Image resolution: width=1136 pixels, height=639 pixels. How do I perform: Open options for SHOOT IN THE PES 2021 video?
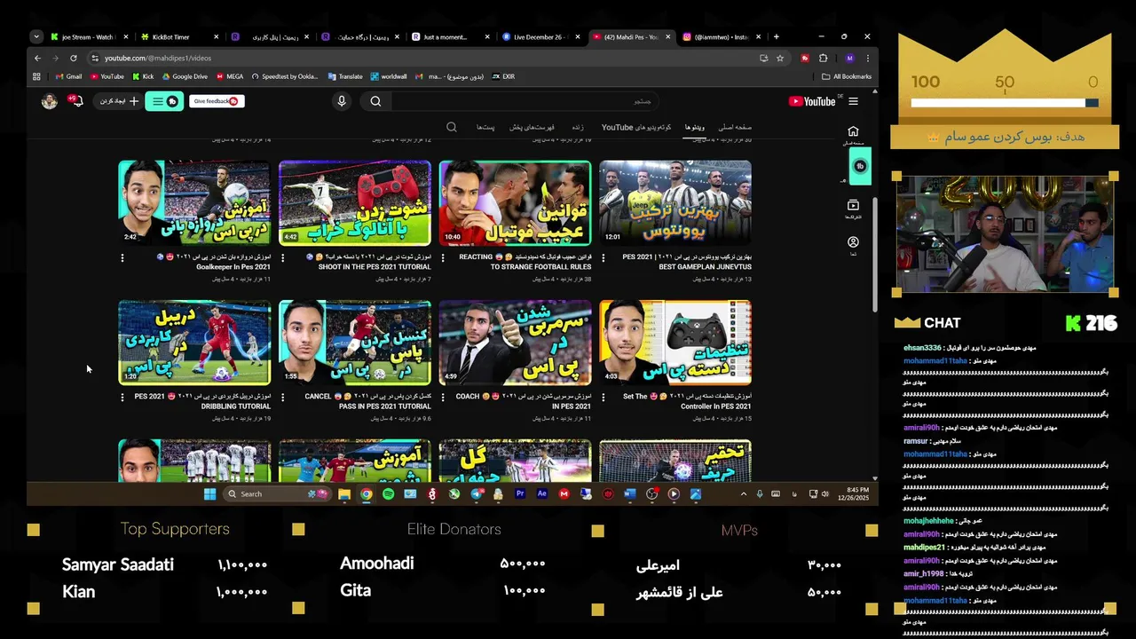tap(283, 257)
